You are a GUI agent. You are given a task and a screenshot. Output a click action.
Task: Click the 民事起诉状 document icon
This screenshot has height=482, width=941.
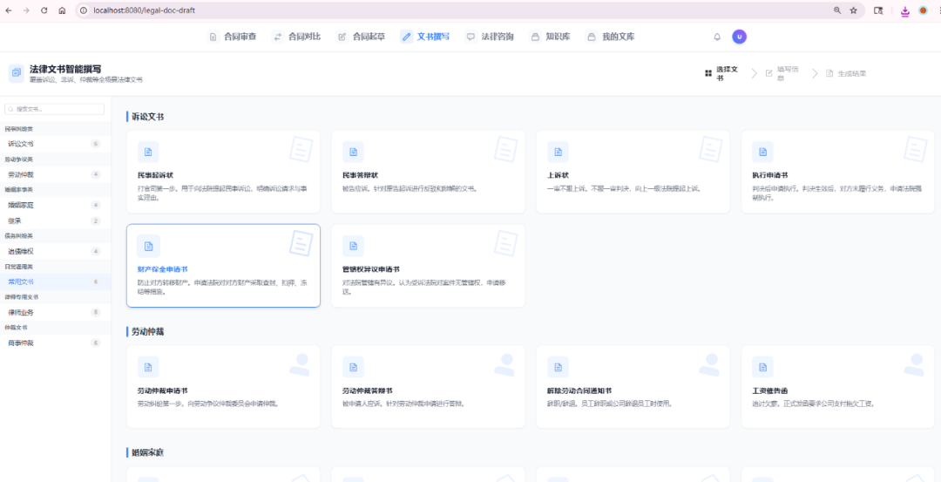click(x=148, y=152)
